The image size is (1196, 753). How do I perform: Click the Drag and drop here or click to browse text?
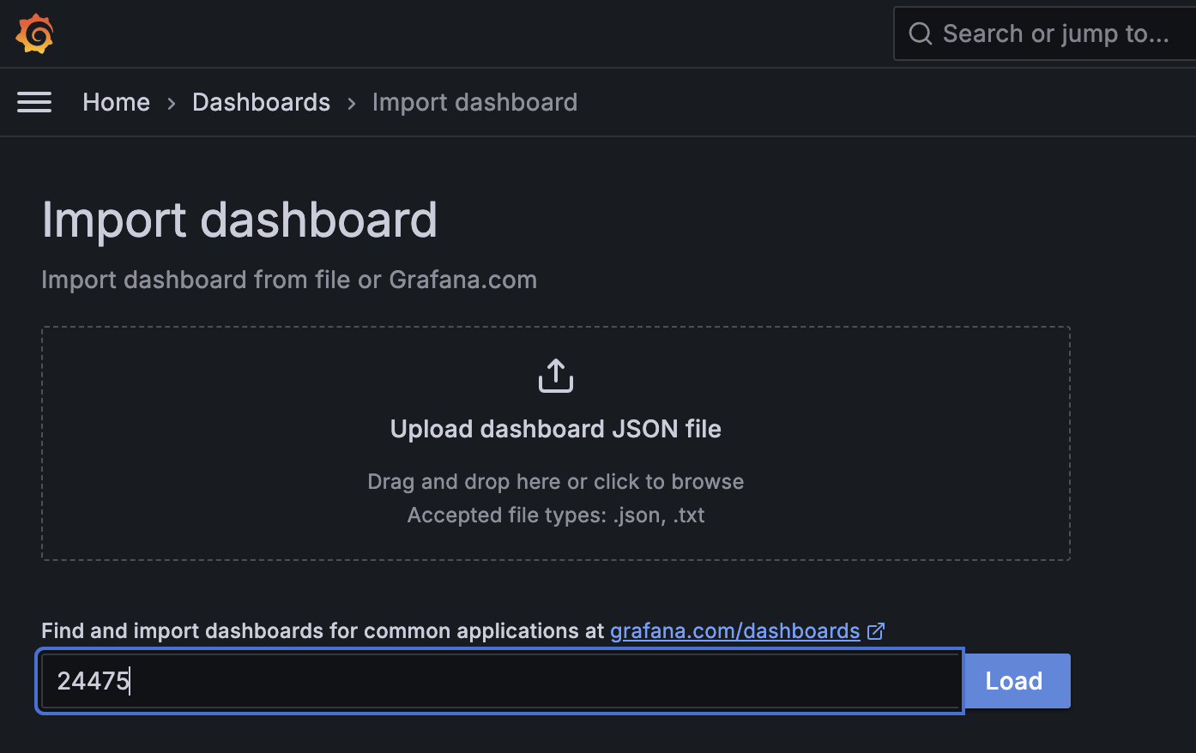point(556,482)
